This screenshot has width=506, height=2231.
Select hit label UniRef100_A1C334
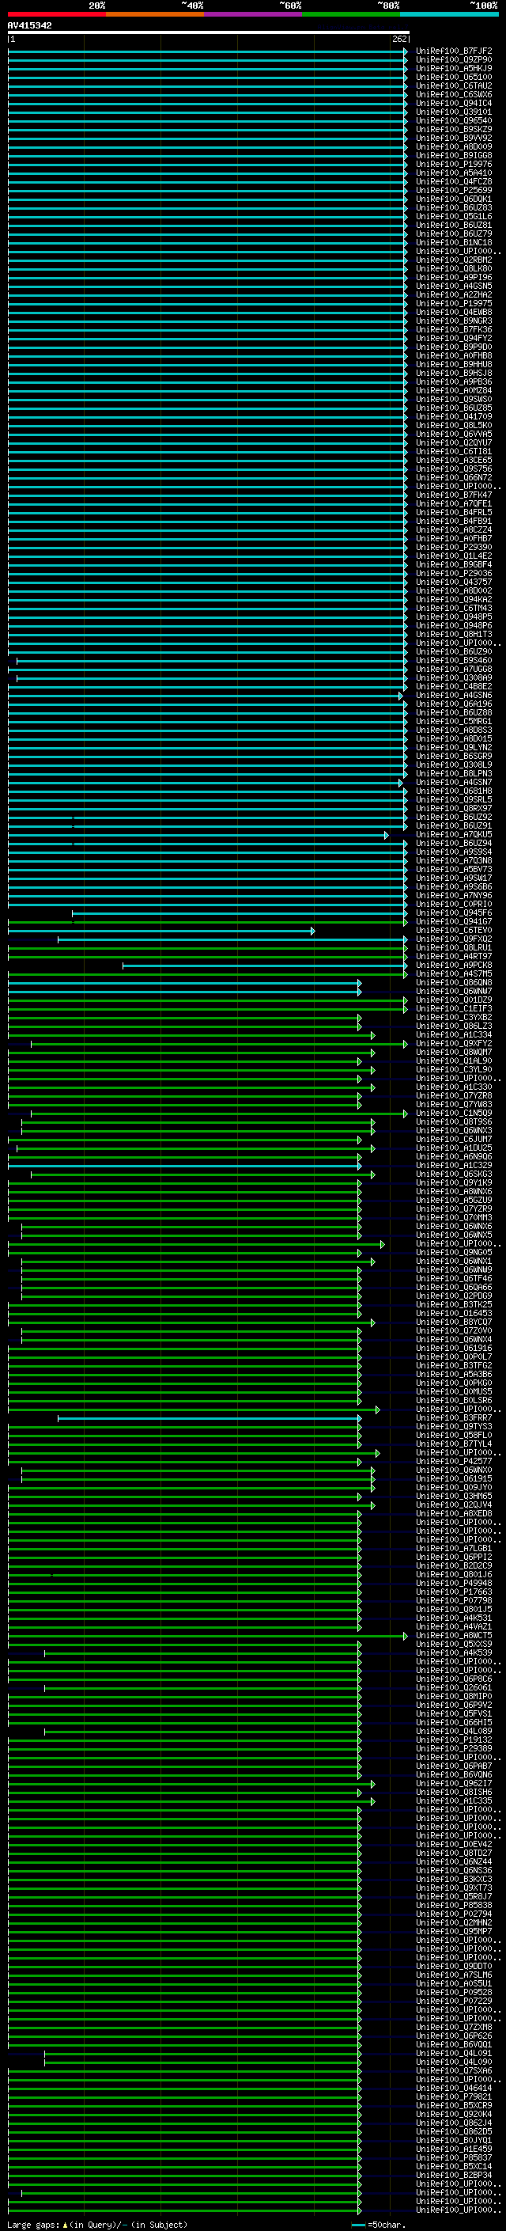coord(454,1035)
